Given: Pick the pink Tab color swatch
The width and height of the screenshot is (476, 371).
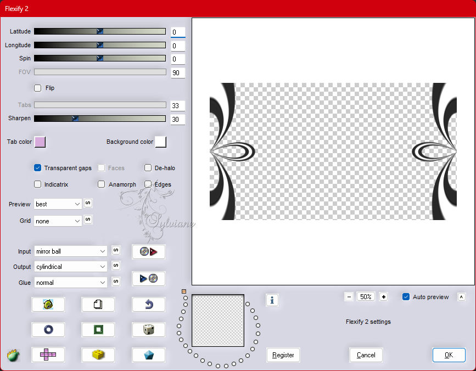Looking at the screenshot, I should [40, 142].
